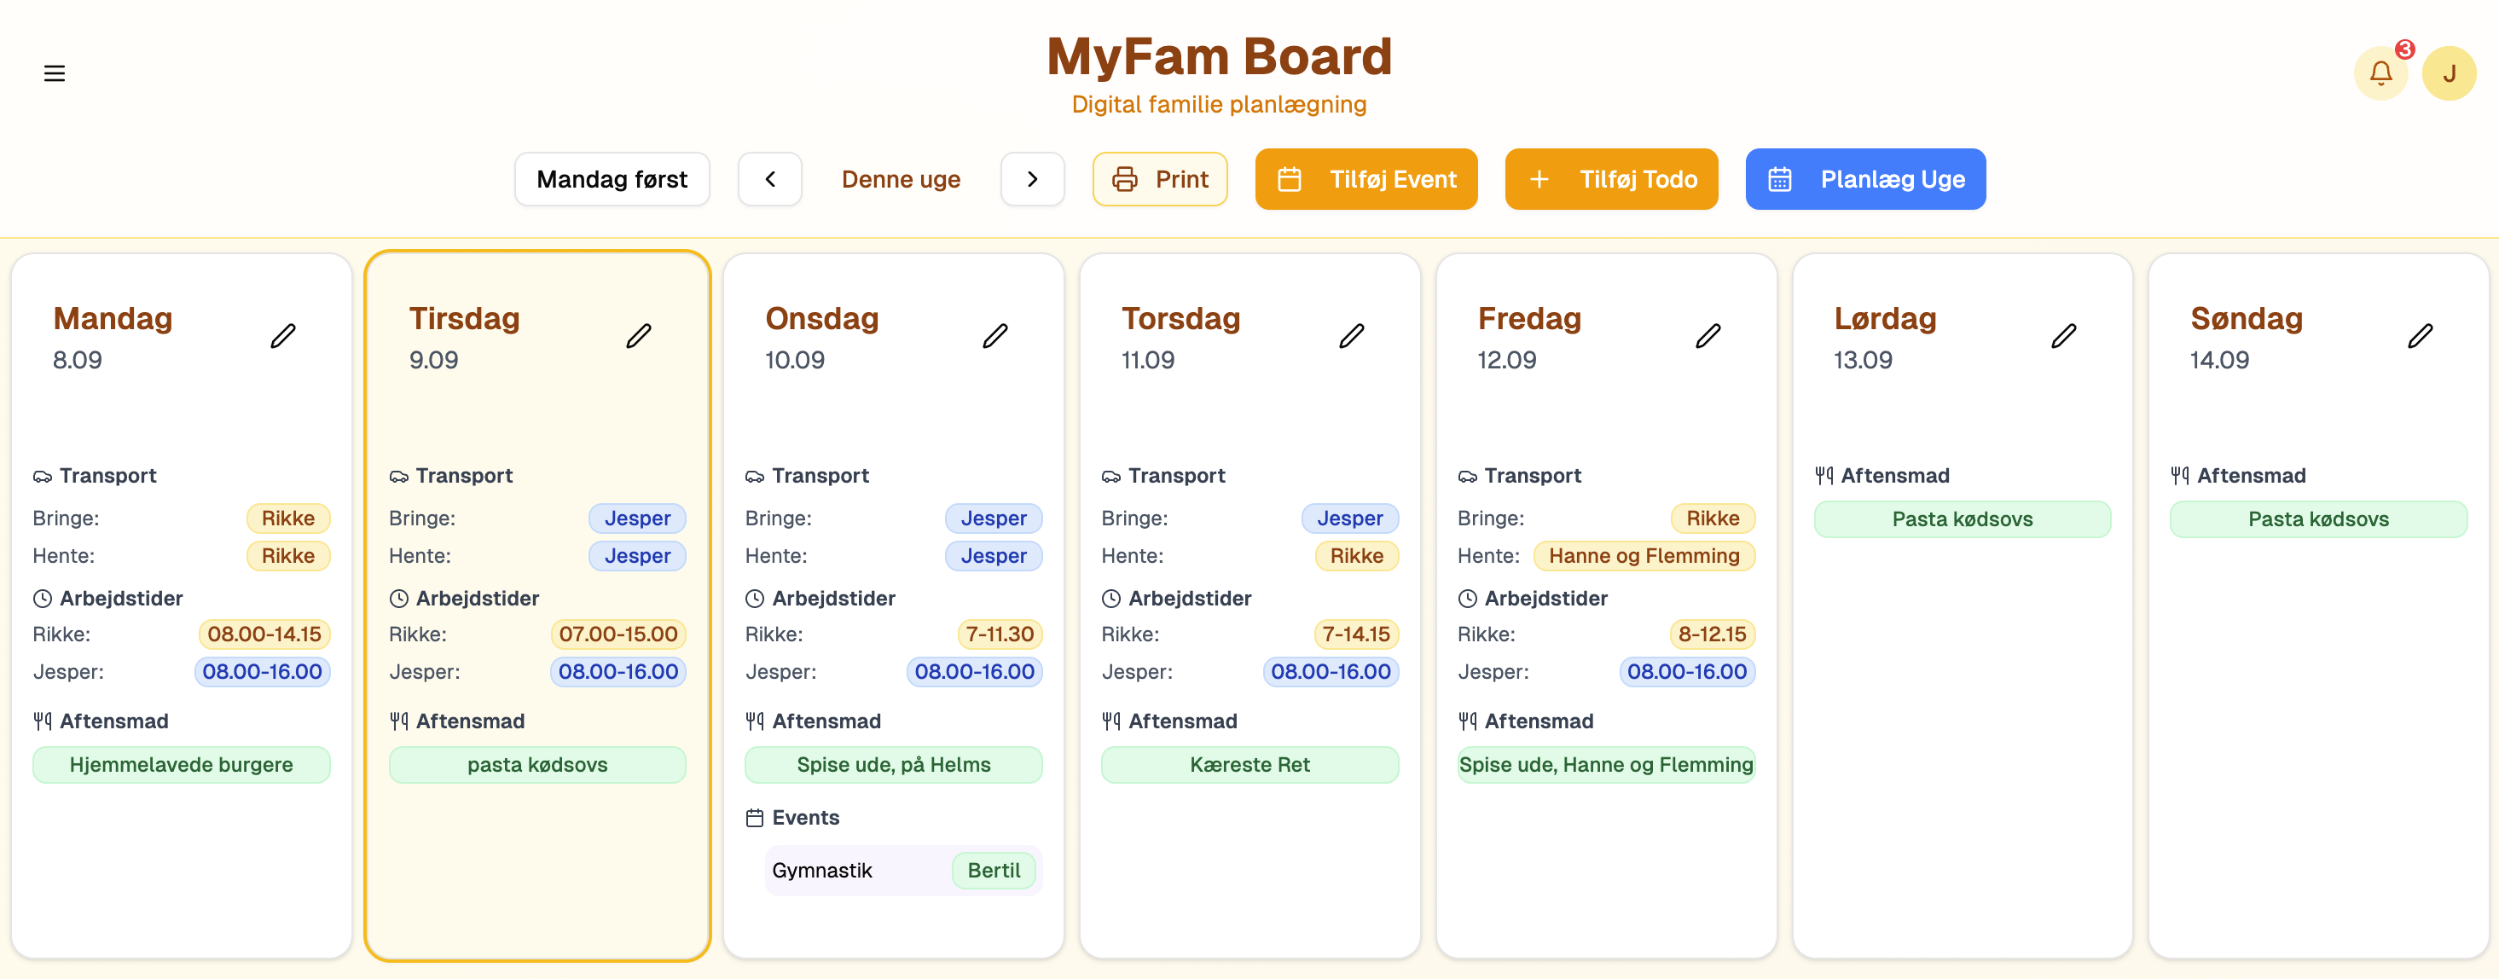This screenshot has width=2499, height=979.
Task: Edit Torsdag using the pencil icon
Action: click(x=1351, y=336)
